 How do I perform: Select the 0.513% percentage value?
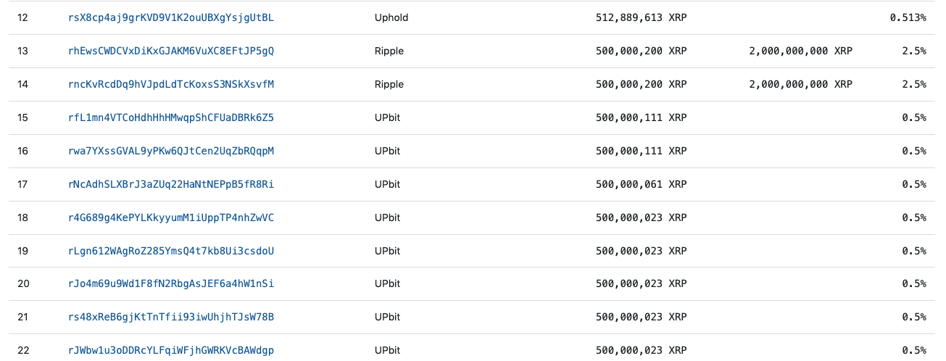click(908, 17)
